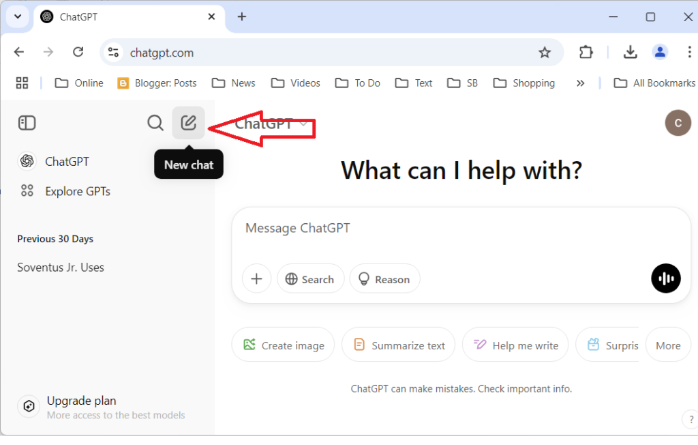
Task: Open the Soventus Jr. Uses chat
Action: [x=61, y=268]
